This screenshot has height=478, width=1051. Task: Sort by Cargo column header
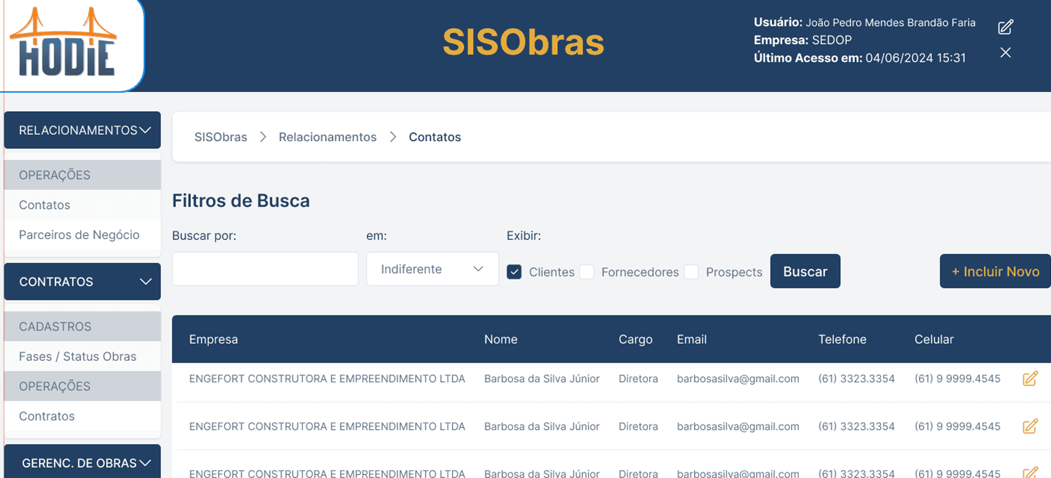636,339
